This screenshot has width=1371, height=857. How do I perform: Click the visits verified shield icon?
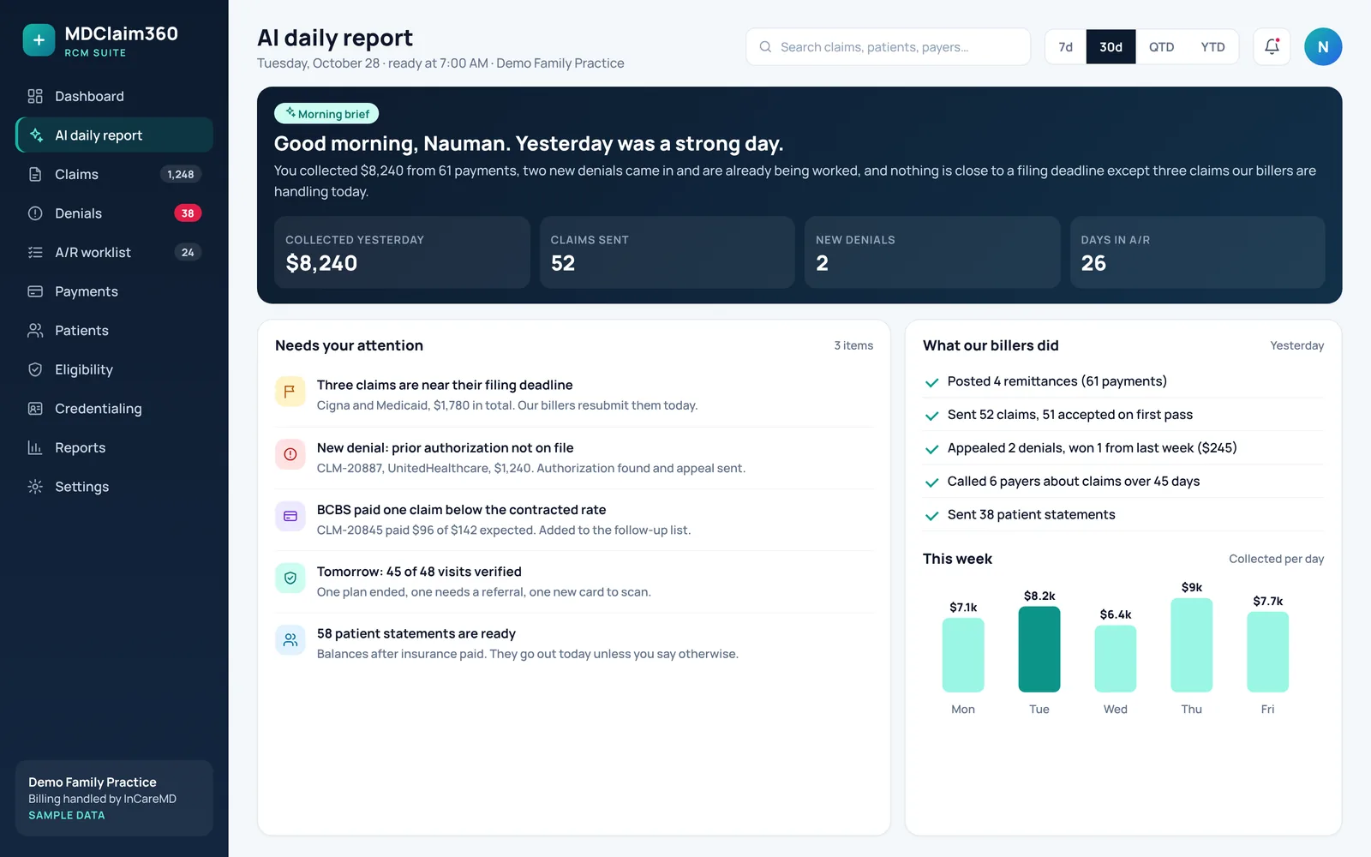(x=290, y=578)
